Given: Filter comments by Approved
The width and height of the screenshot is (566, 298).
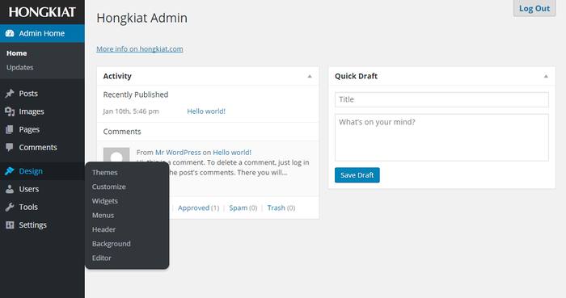Looking at the screenshot, I should point(193,208).
